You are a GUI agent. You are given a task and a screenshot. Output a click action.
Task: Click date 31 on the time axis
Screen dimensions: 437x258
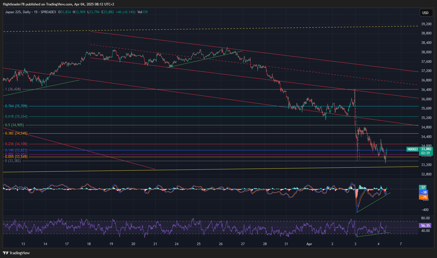pyautogui.click(x=286, y=244)
